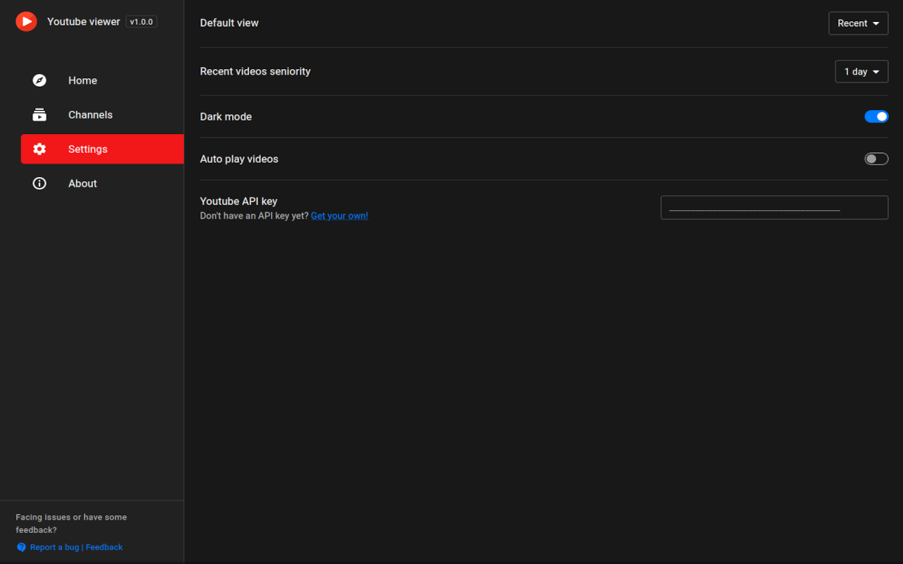Click the Dark mode label
903x564 pixels.
[226, 116]
